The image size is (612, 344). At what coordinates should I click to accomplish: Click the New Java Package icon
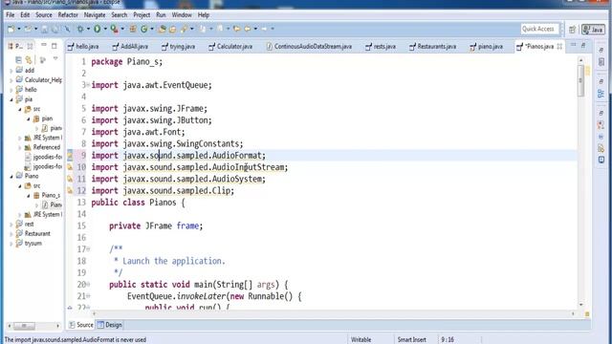tap(133, 29)
